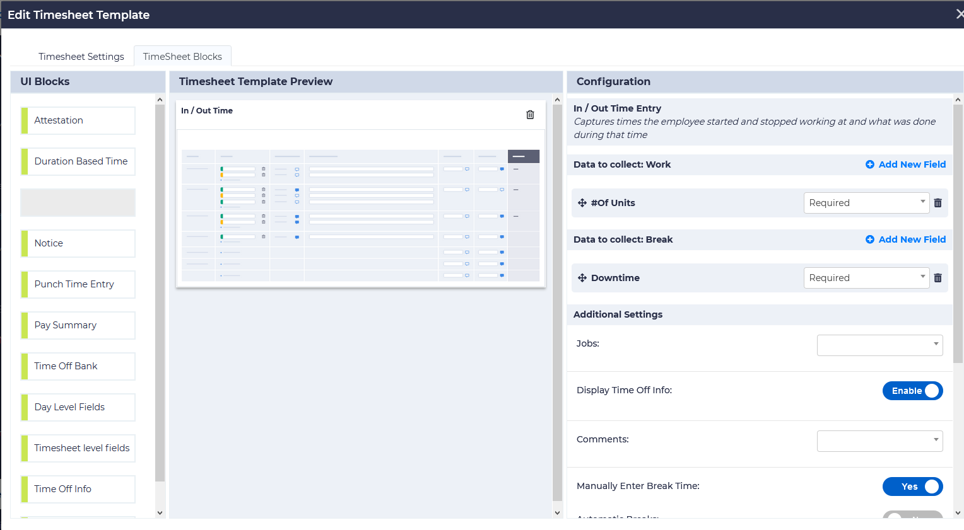Close the Edit Timesheet Template dialog
Image resolution: width=964 pixels, height=530 pixels.
[959, 14]
